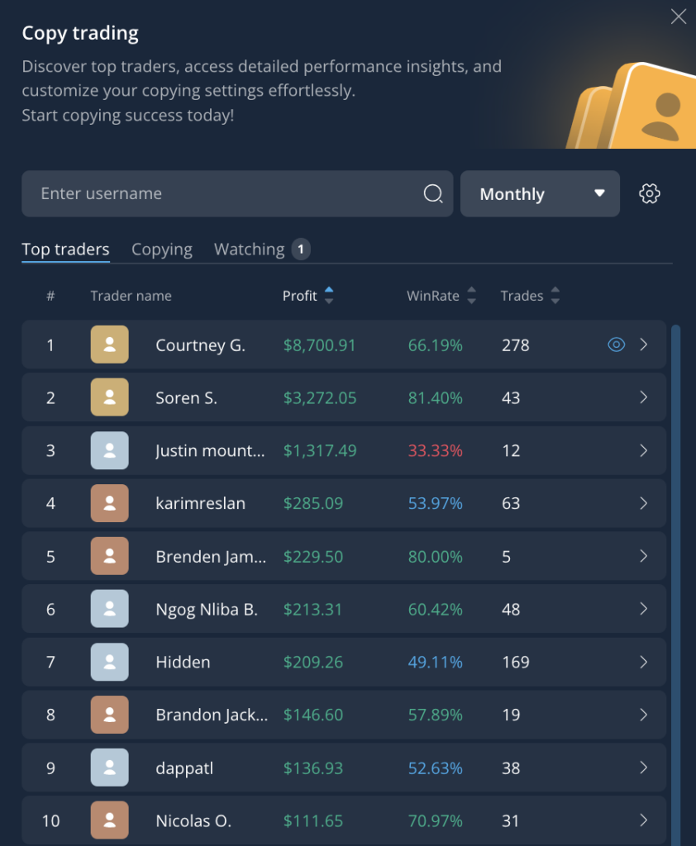This screenshot has width=696, height=846.
Task: Sort traders by number of Trades
Action: pos(555,295)
